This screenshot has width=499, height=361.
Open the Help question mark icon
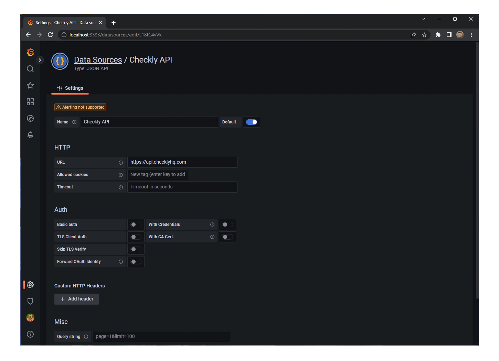pos(30,334)
